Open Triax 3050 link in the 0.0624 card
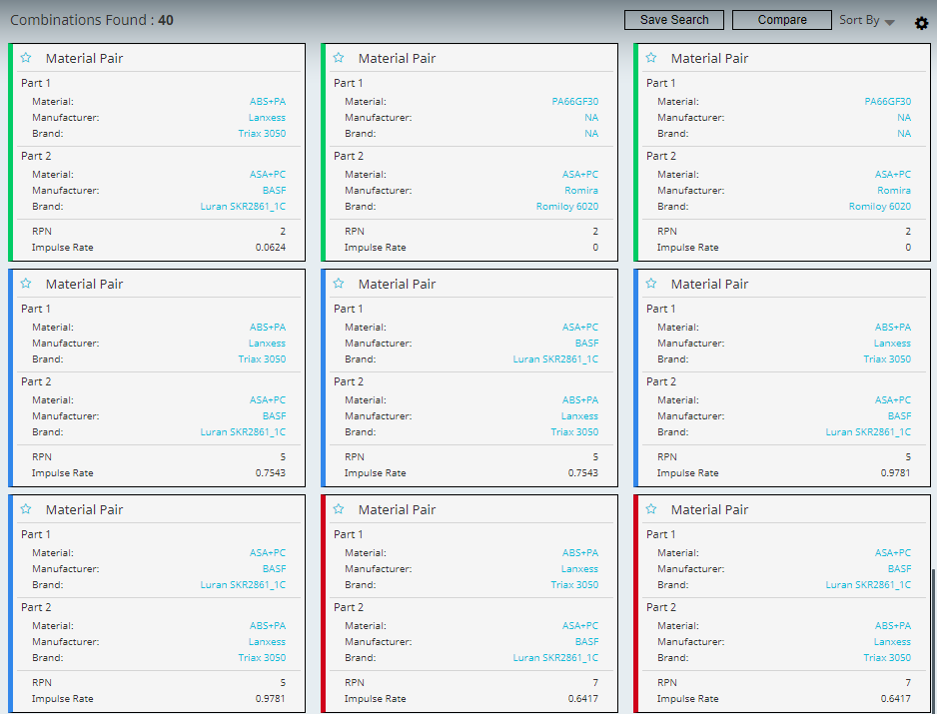This screenshot has height=714, width=937. pos(262,134)
